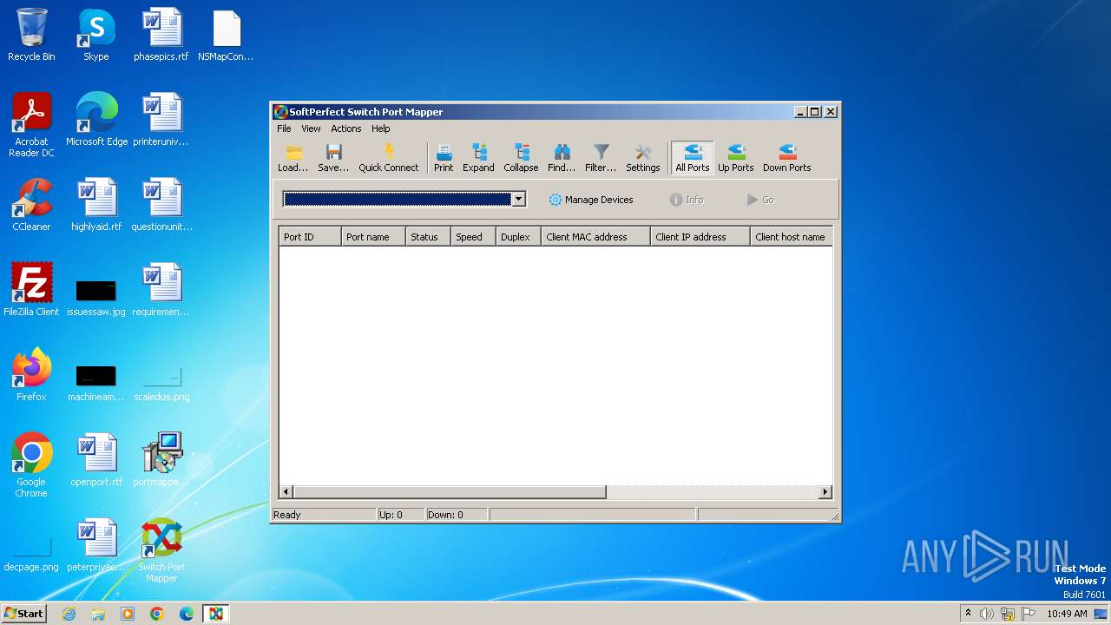Open Chrome from the taskbar
Screen dimensions: 1111x625
click(157, 614)
